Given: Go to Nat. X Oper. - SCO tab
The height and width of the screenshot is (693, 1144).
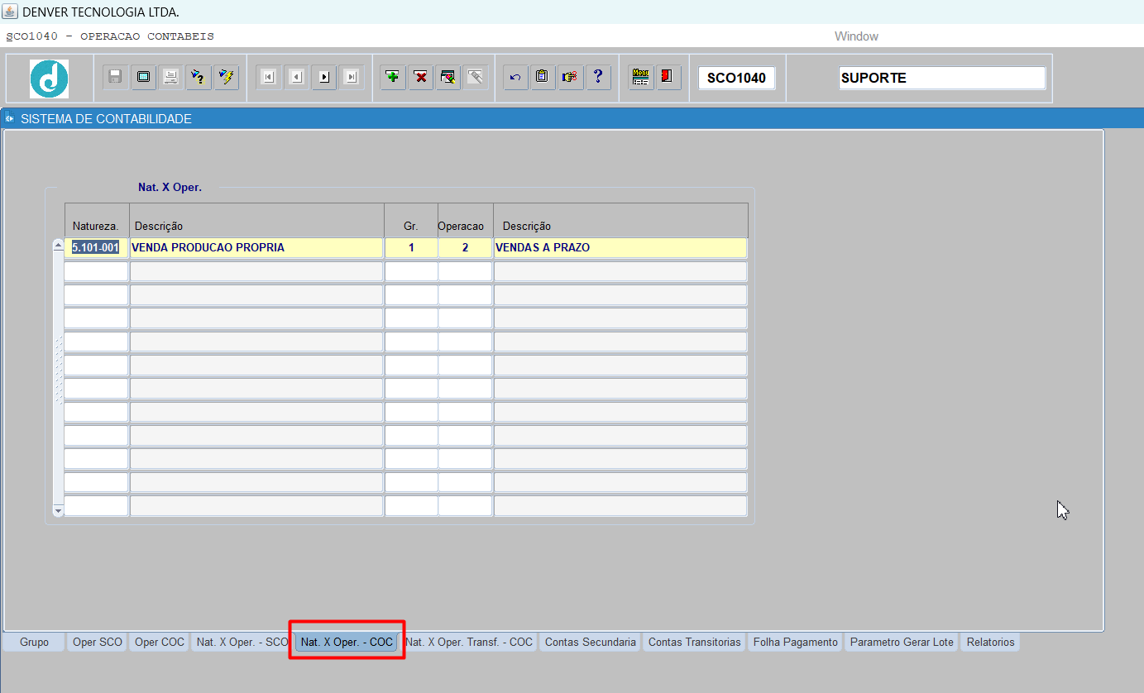Looking at the screenshot, I should 242,643.
